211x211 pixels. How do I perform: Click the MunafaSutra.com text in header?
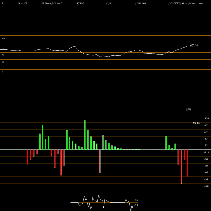192,3
